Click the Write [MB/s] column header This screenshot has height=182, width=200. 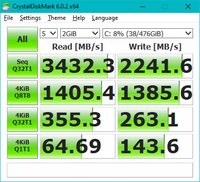pyautogui.click(x=155, y=47)
